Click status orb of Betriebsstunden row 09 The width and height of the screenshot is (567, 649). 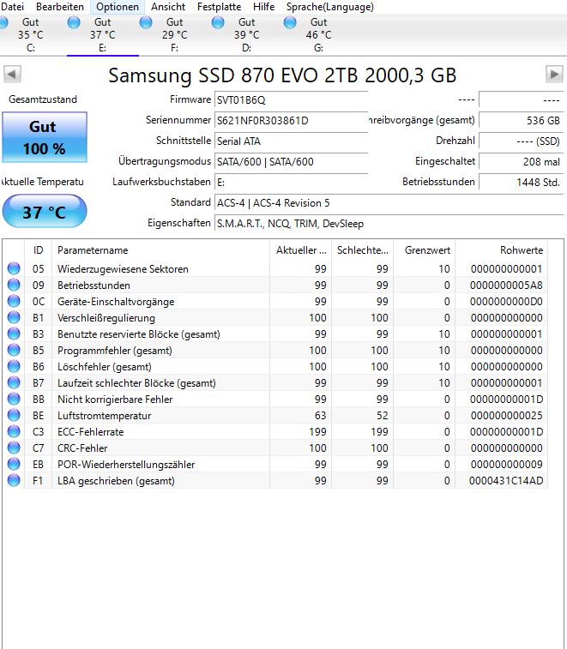14,285
